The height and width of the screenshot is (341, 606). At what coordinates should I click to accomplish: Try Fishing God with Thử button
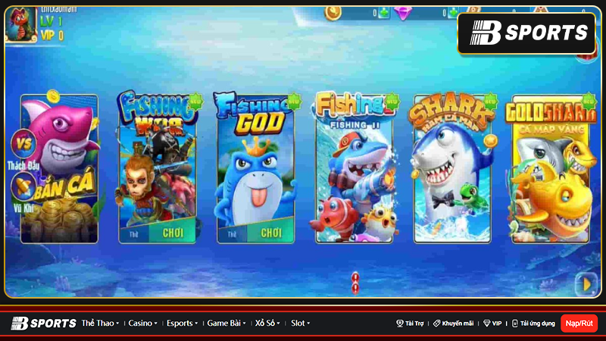pos(233,234)
